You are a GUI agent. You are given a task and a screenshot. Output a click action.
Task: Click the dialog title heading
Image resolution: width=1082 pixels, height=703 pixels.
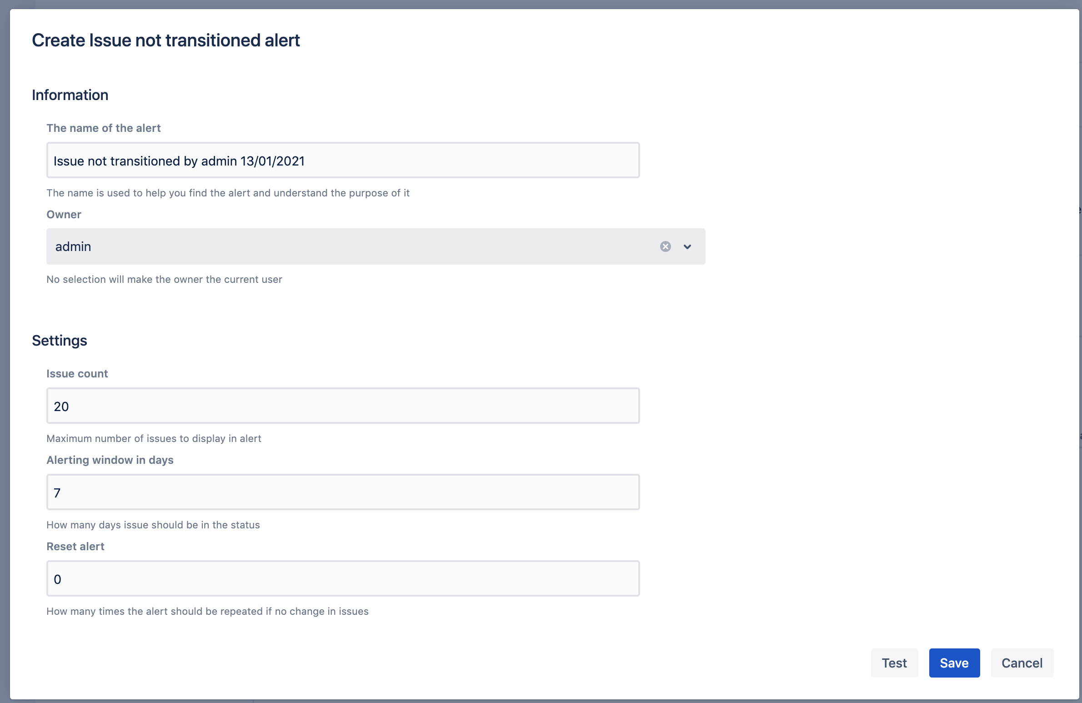(x=165, y=40)
